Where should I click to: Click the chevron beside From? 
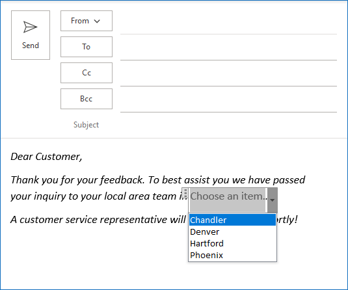(x=97, y=21)
